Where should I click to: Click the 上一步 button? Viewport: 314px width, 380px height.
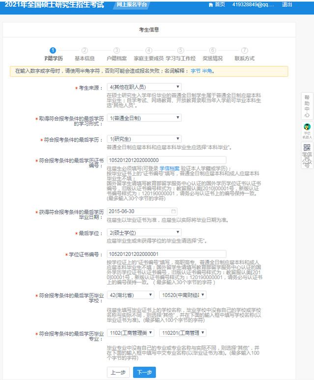pyautogui.click(x=118, y=372)
